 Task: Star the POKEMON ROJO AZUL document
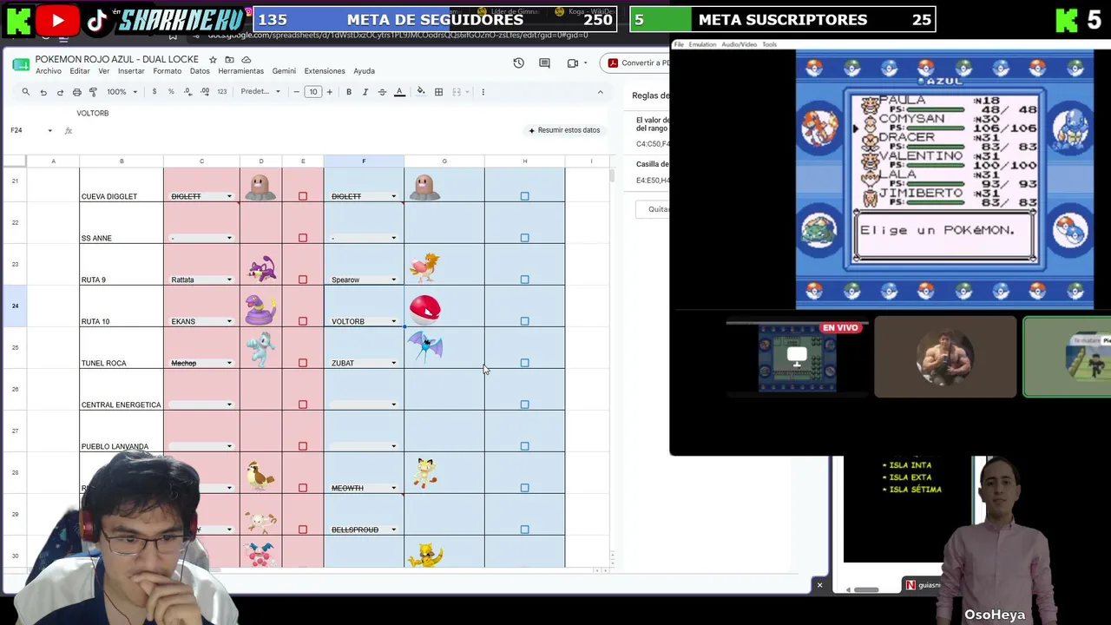[213, 59]
